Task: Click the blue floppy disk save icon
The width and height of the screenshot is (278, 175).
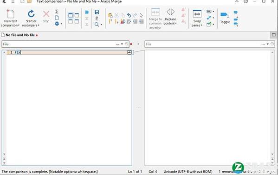Action: [x=97, y=12]
